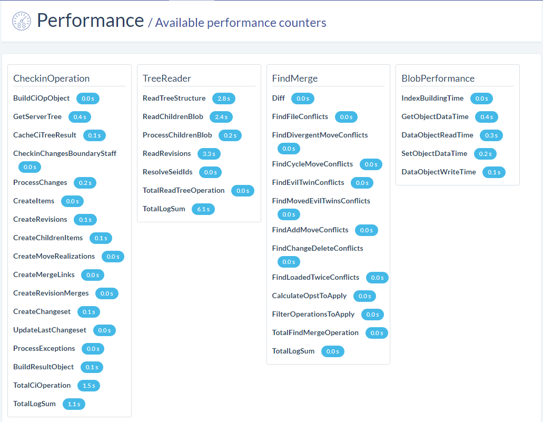Click the 'Available performance counters' subtitle

click(x=240, y=23)
